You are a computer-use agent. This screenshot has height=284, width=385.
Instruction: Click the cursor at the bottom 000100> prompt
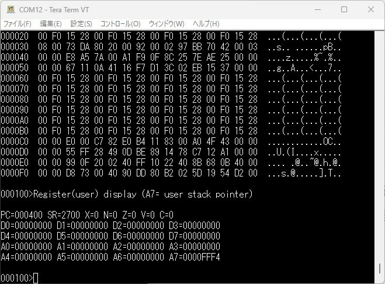[x=36, y=278]
